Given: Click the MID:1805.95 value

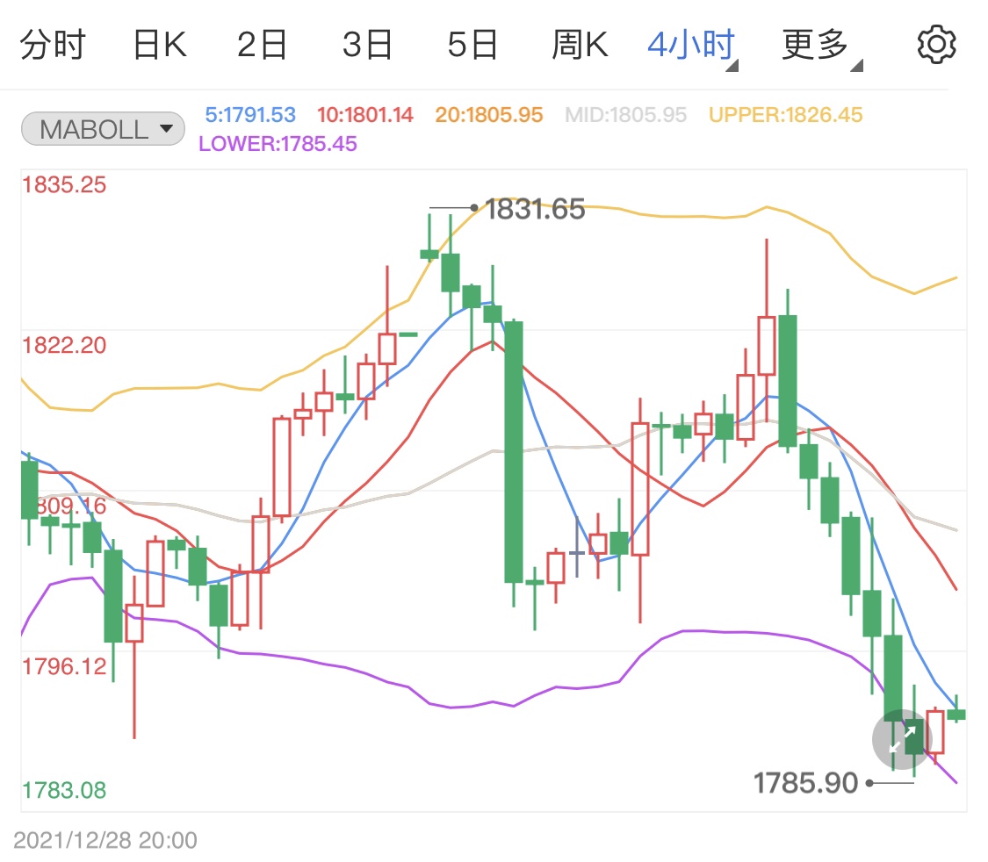Looking at the screenshot, I should click(x=625, y=115).
